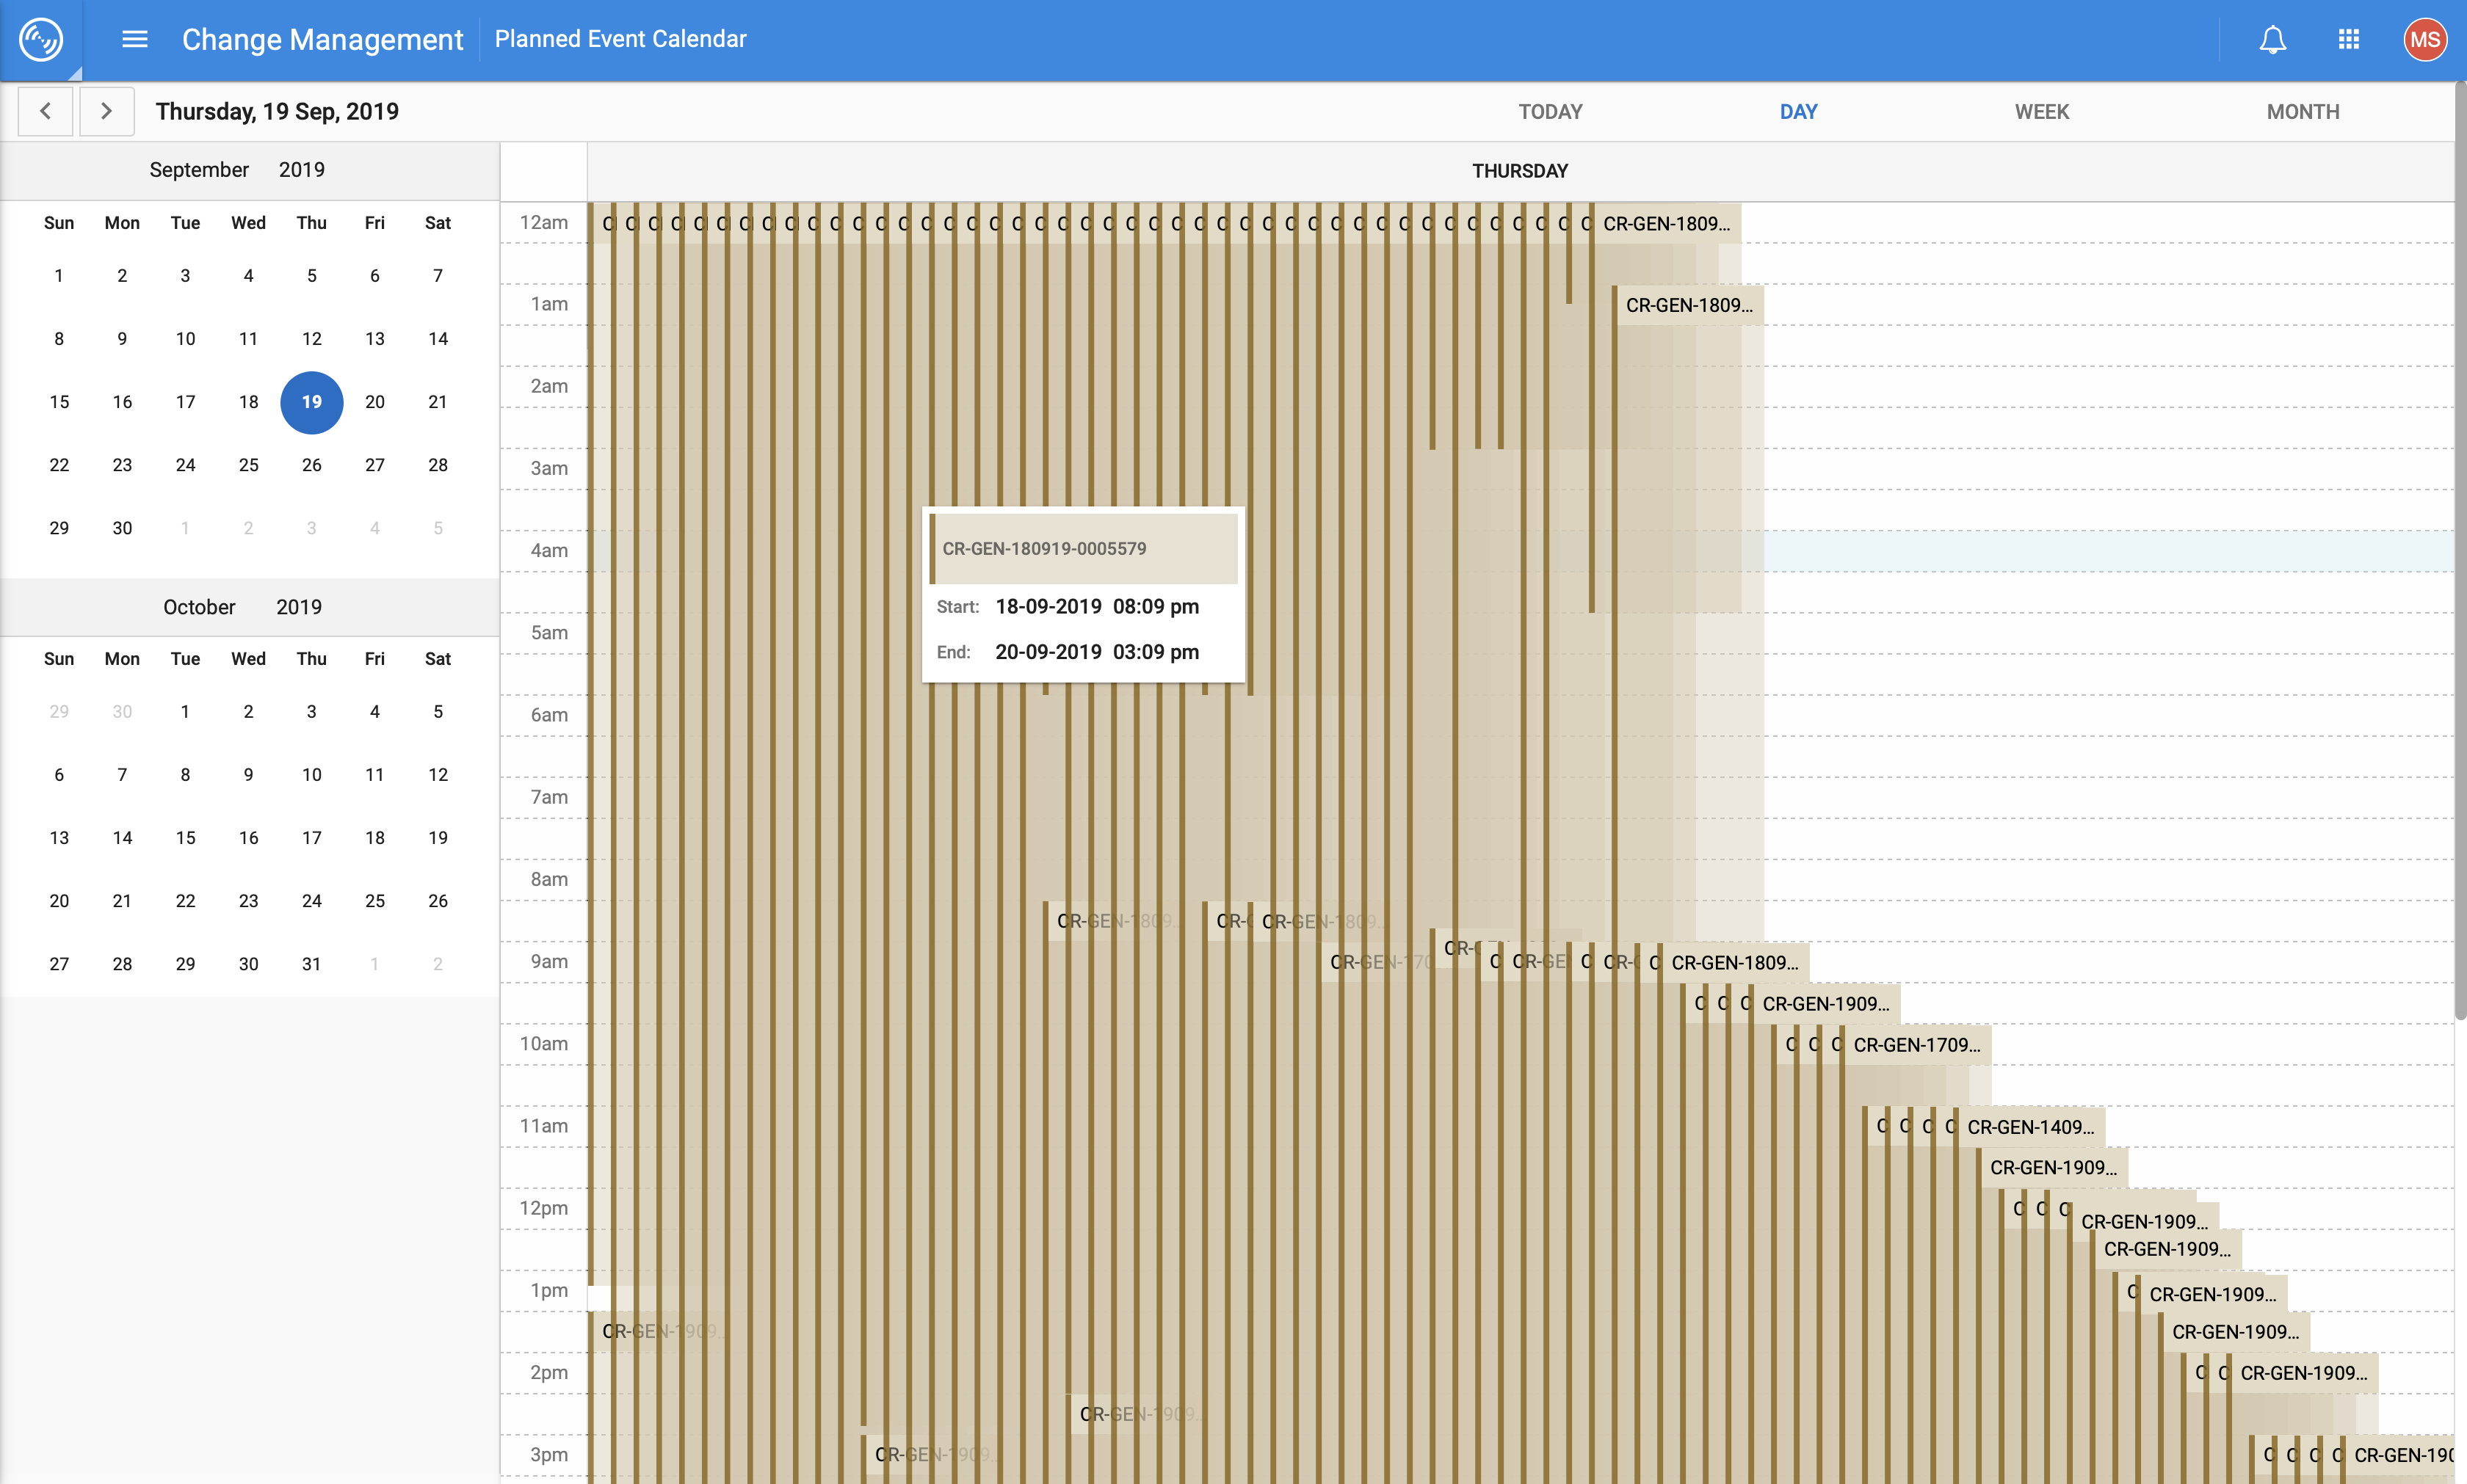Image resolution: width=2467 pixels, height=1484 pixels.
Task: Open the MS user avatar menu
Action: 2425,39
